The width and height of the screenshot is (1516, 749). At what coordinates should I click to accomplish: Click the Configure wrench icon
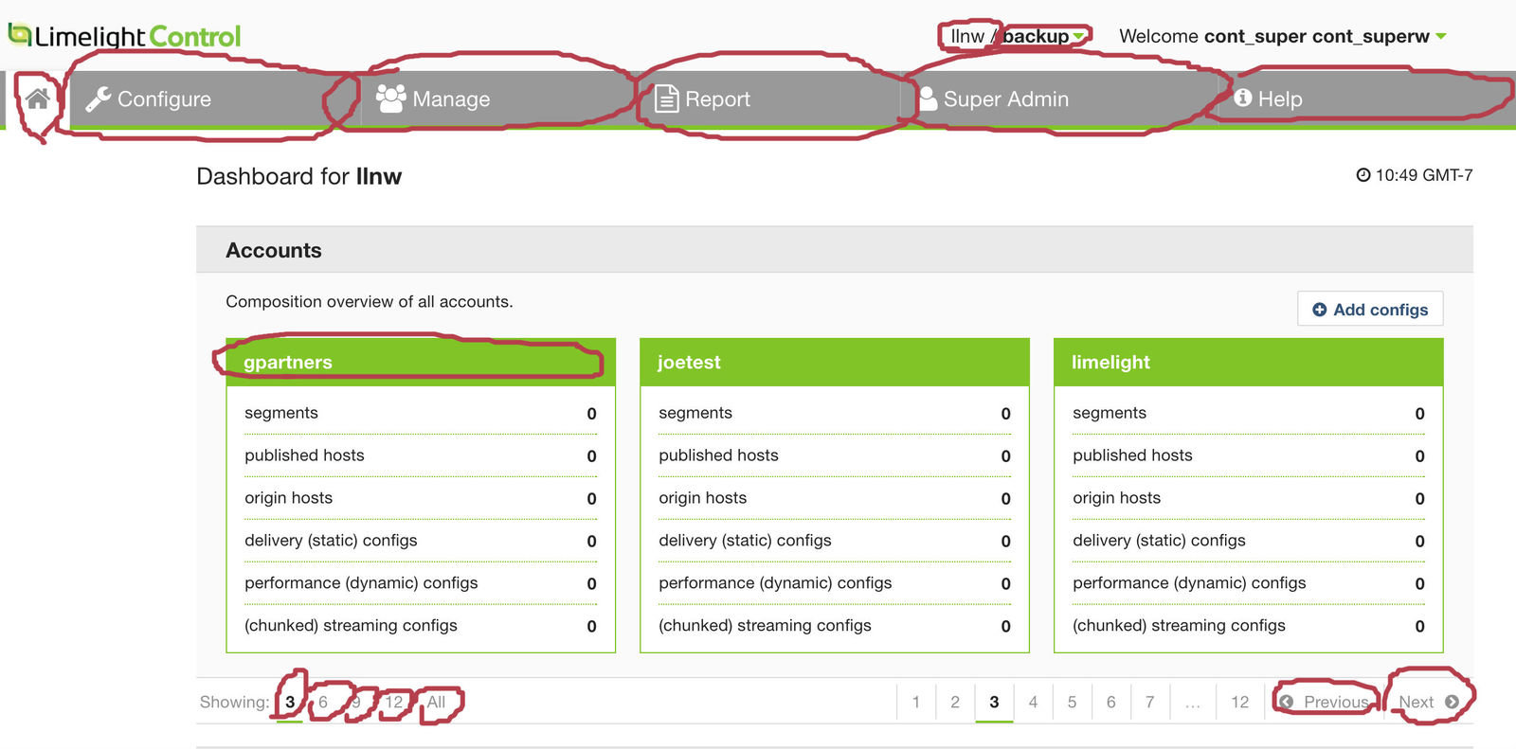pyautogui.click(x=99, y=98)
